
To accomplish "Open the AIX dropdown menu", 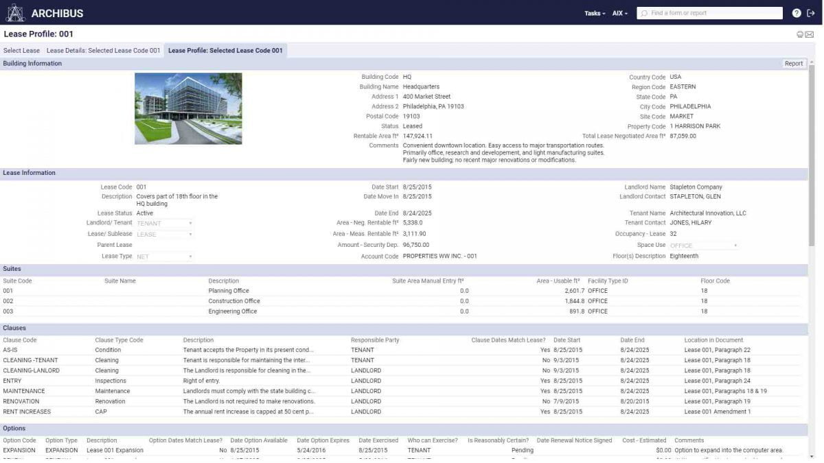I will tap(618, 12).
